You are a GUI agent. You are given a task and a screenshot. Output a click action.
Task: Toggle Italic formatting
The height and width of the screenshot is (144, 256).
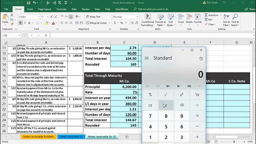pos(25,23)
